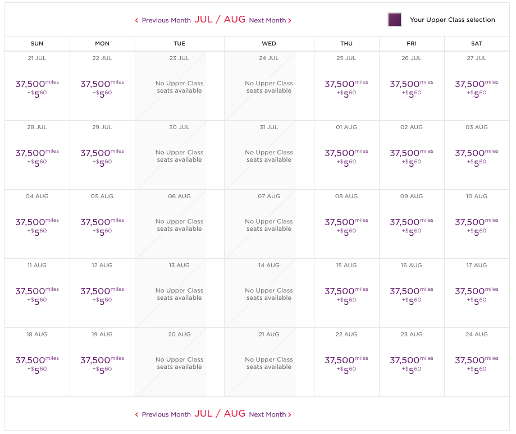Pick the 05 AUG 37,500 miles option

pos(102,224)
